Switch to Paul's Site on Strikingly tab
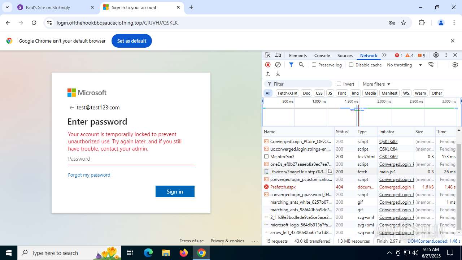Screen dimensions: 462x260 tap(56, 7)
